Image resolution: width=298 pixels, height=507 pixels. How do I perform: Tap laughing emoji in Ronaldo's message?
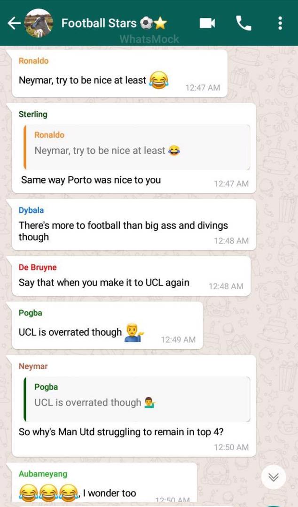(x=159, y=80)
